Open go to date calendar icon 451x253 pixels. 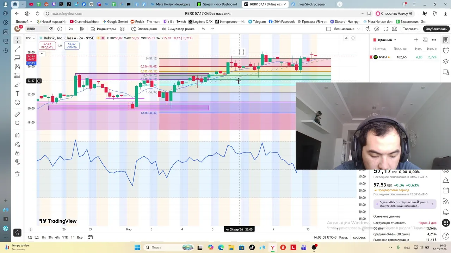[x=90, y=237]
